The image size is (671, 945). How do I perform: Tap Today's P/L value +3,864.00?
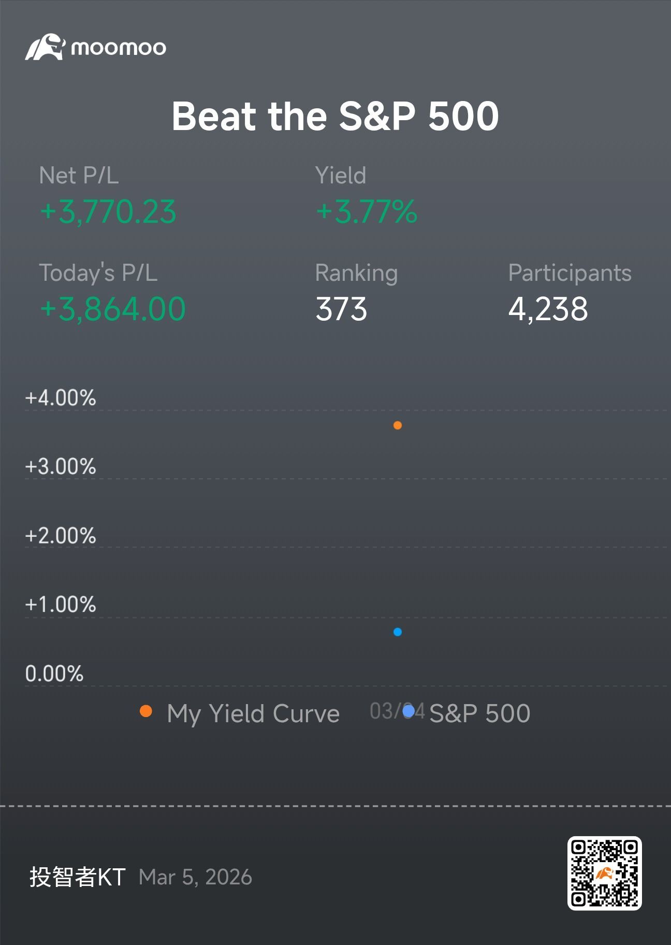tap(113, 309)
